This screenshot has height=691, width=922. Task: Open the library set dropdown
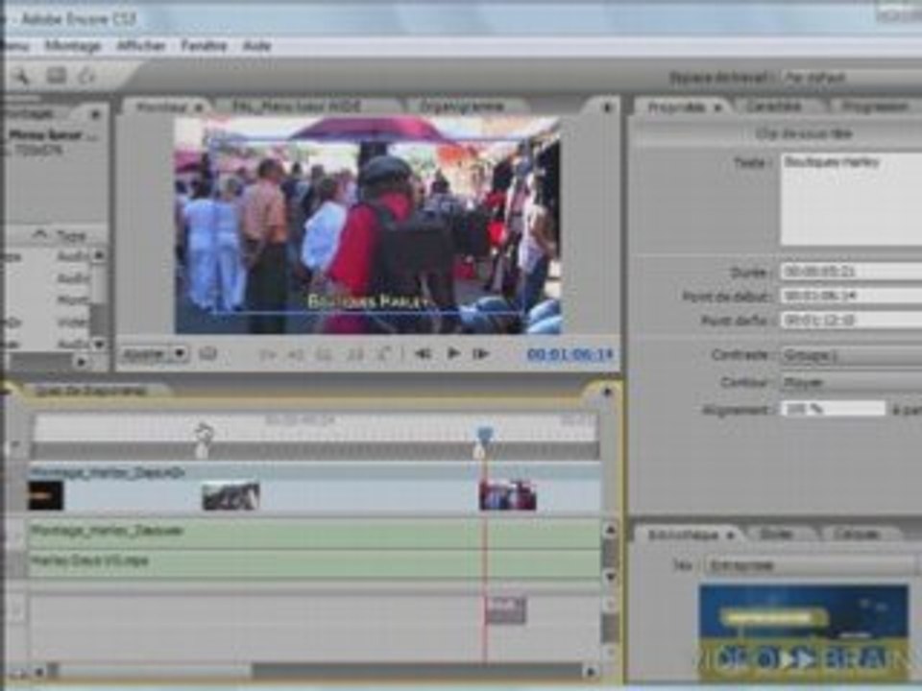813,565
